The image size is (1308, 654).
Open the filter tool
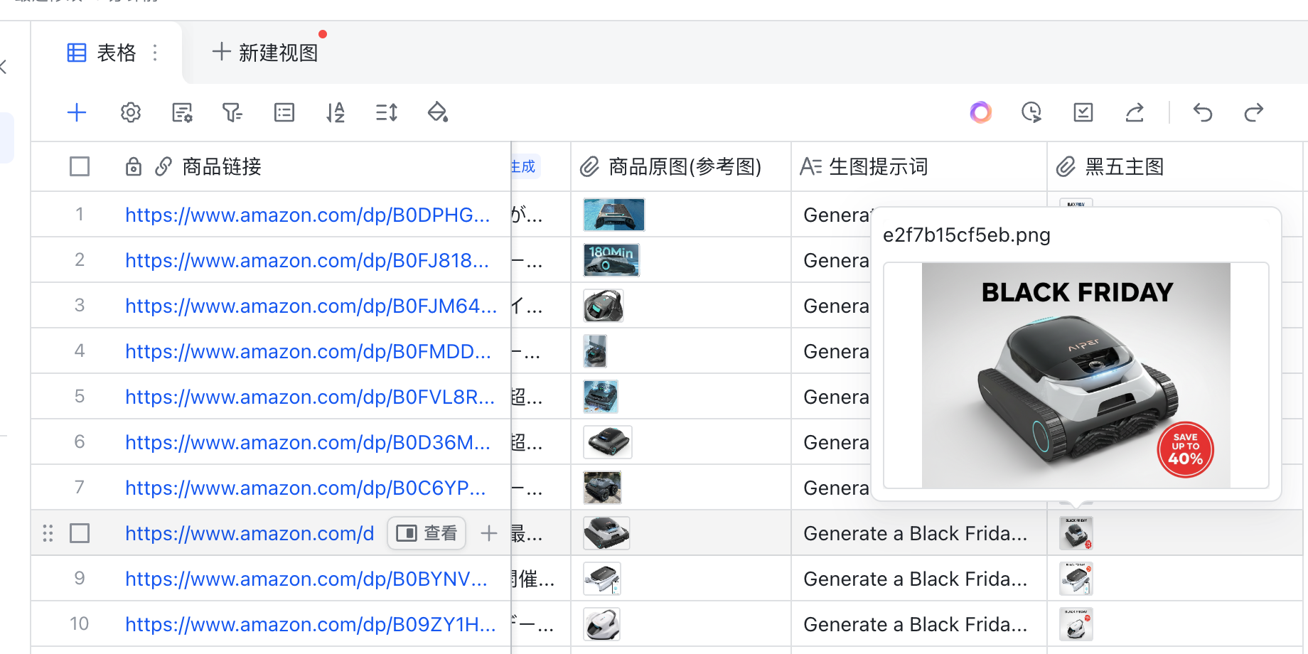[x=232, y=112]
